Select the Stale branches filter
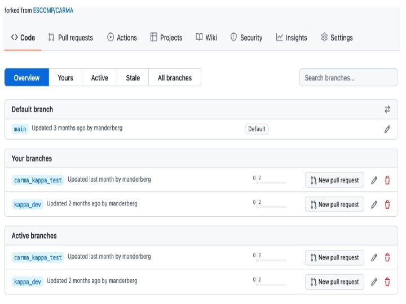406x304 pixels. pos(133,78)
